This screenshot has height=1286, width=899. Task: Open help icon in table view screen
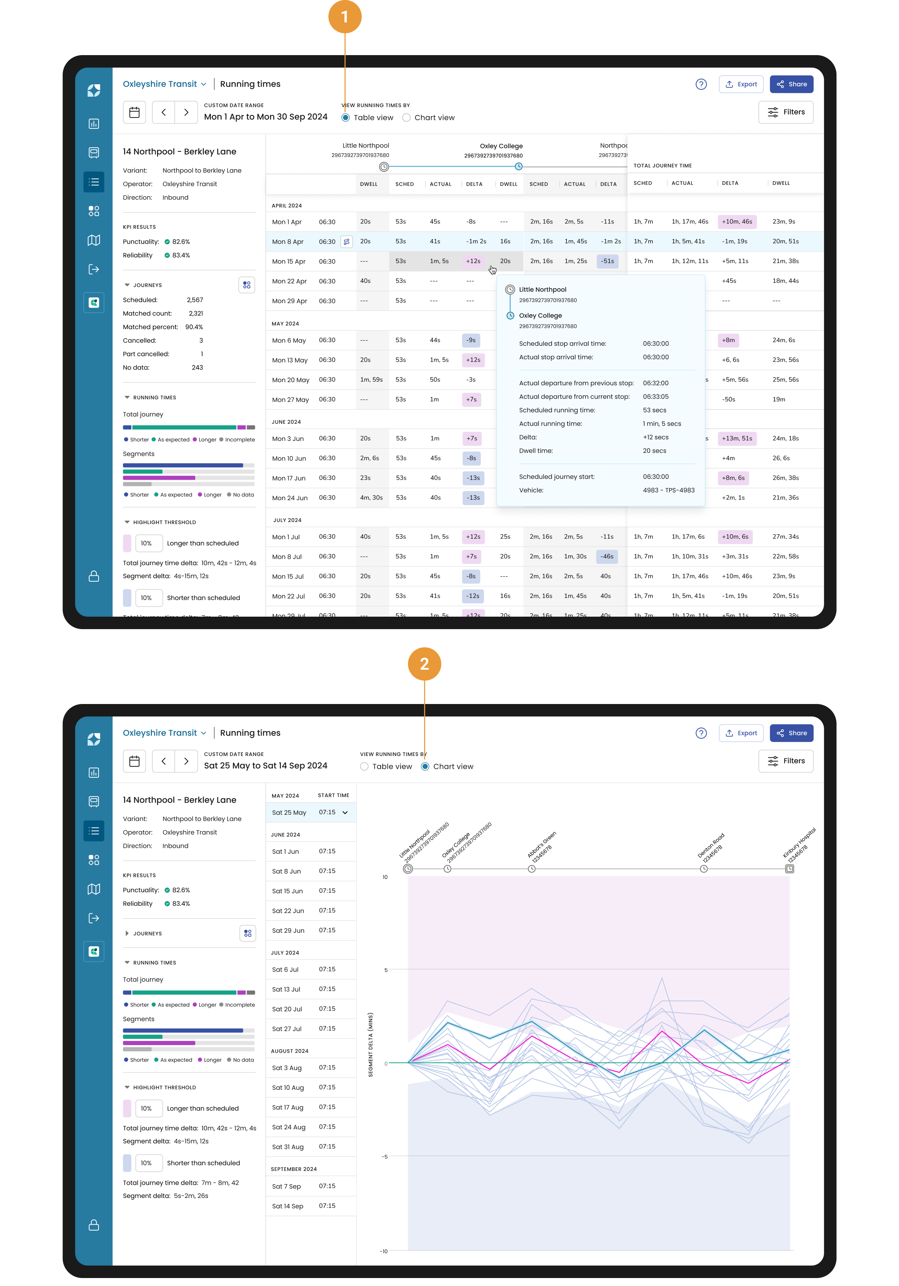[x=701, y=85]
